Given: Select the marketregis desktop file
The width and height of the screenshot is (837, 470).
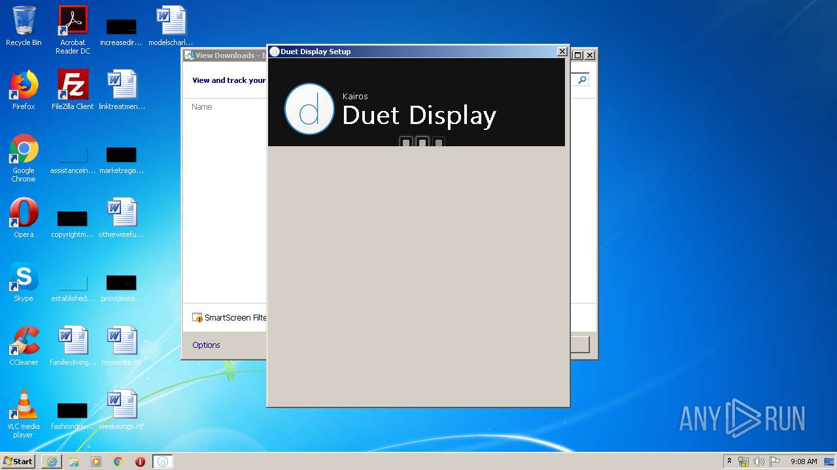Looking at the screenshot, I should pos(122,159).
